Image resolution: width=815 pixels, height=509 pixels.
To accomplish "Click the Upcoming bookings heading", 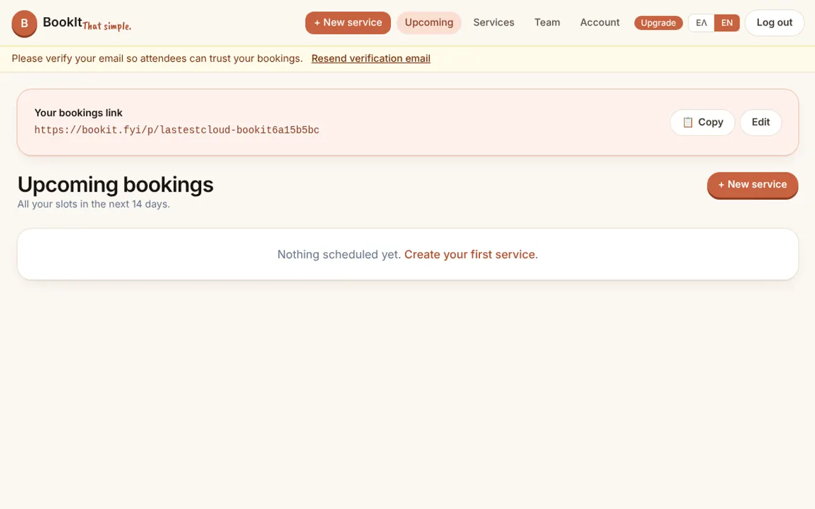I will click(115, 185).
